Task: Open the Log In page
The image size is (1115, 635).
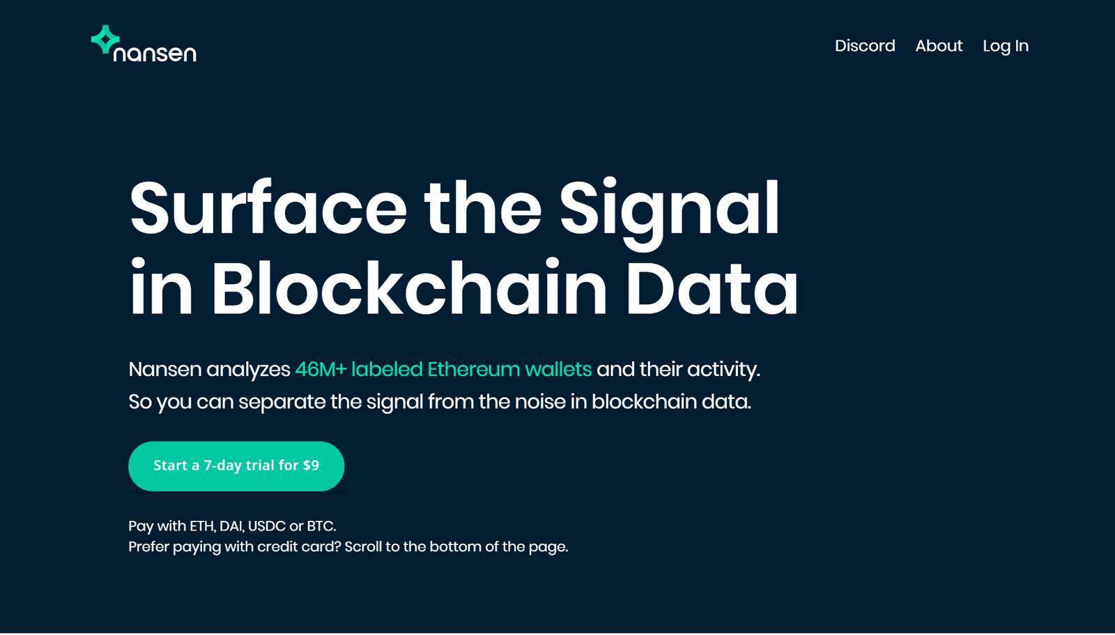Action: pyautogui.click(x=1006, y=46)
